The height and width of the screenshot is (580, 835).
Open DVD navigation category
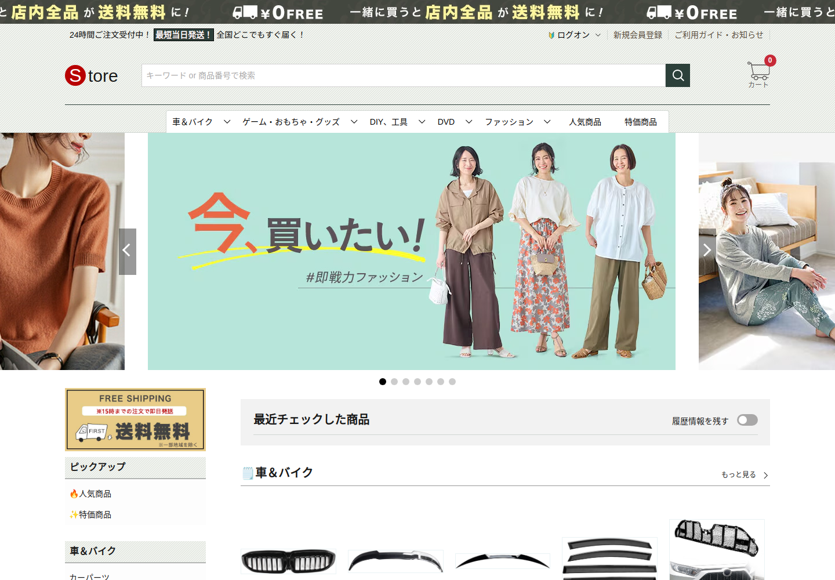(446, 122)
